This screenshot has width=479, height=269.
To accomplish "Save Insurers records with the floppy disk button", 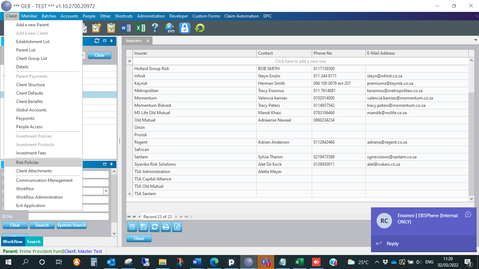I will click(x=143, y=227).
